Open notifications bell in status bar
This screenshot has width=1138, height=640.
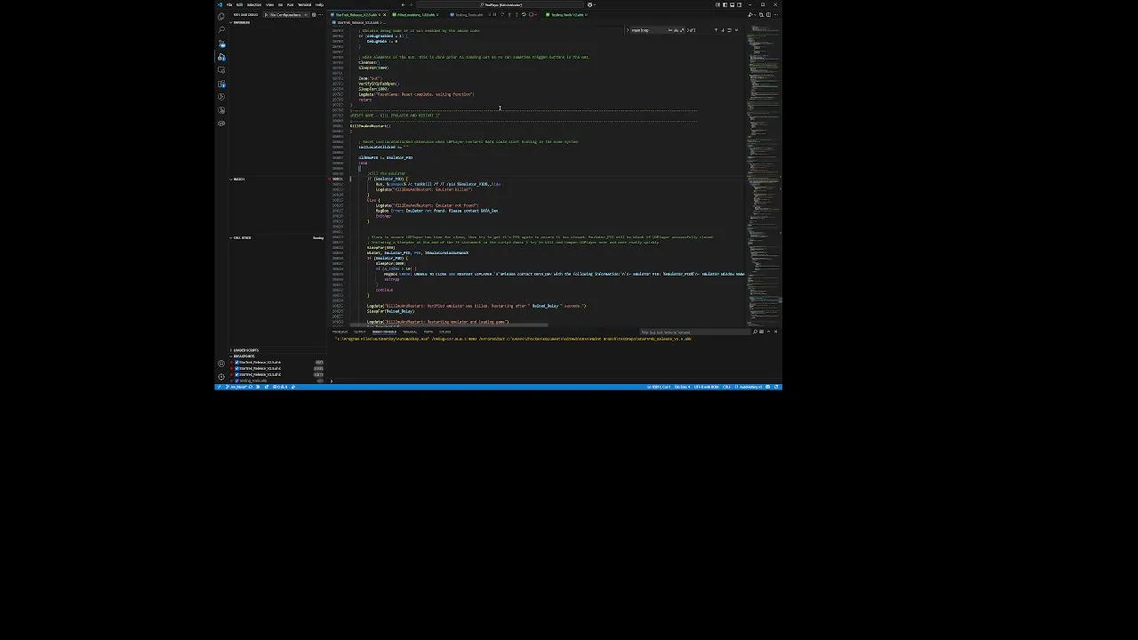click(776, 387)
